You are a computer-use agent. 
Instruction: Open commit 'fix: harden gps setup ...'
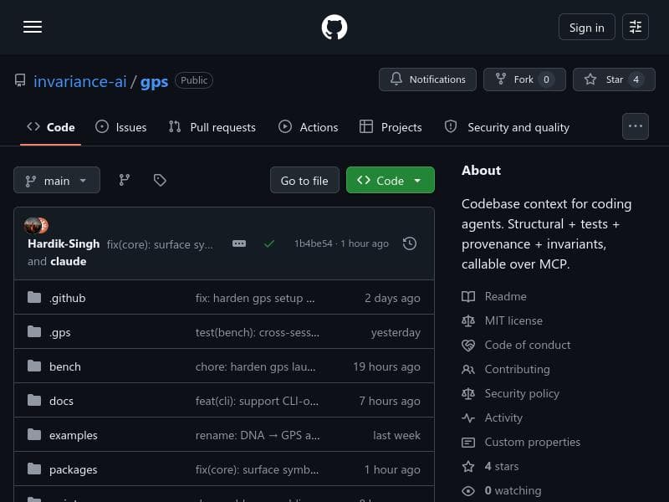coord(255,298)
